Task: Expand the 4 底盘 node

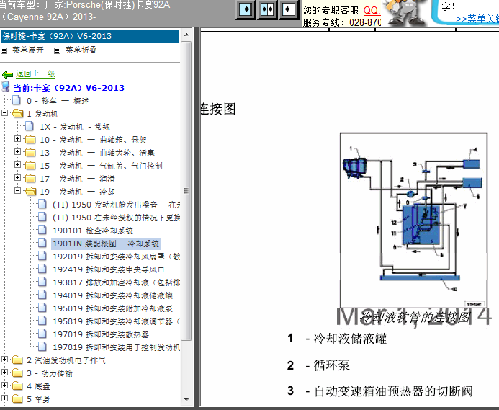Action: pos(4,386)
